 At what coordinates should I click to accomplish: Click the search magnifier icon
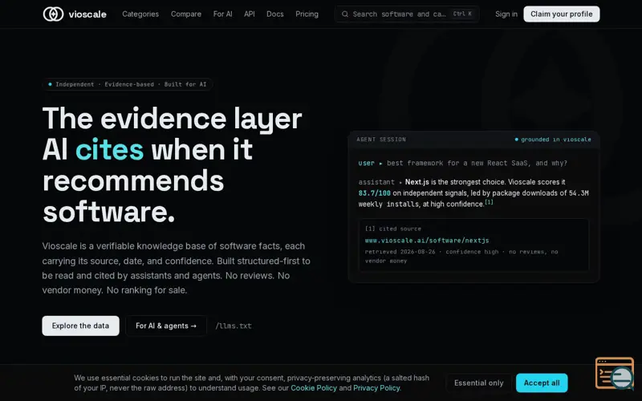[x=345, y=14]
